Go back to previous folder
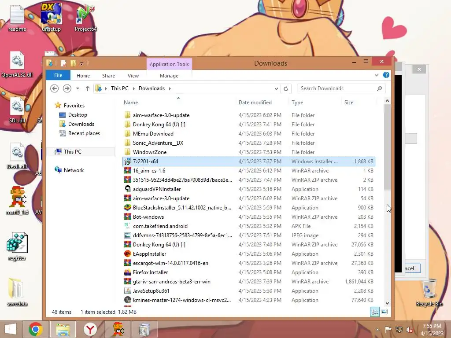Viewport: 451px width, 338px height. pyautogui.click(x=54, y=88)
